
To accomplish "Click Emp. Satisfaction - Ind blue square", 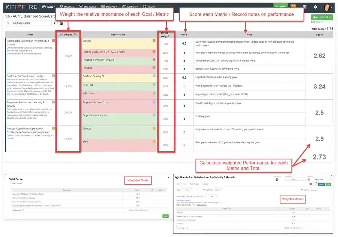I will (154, 115).
